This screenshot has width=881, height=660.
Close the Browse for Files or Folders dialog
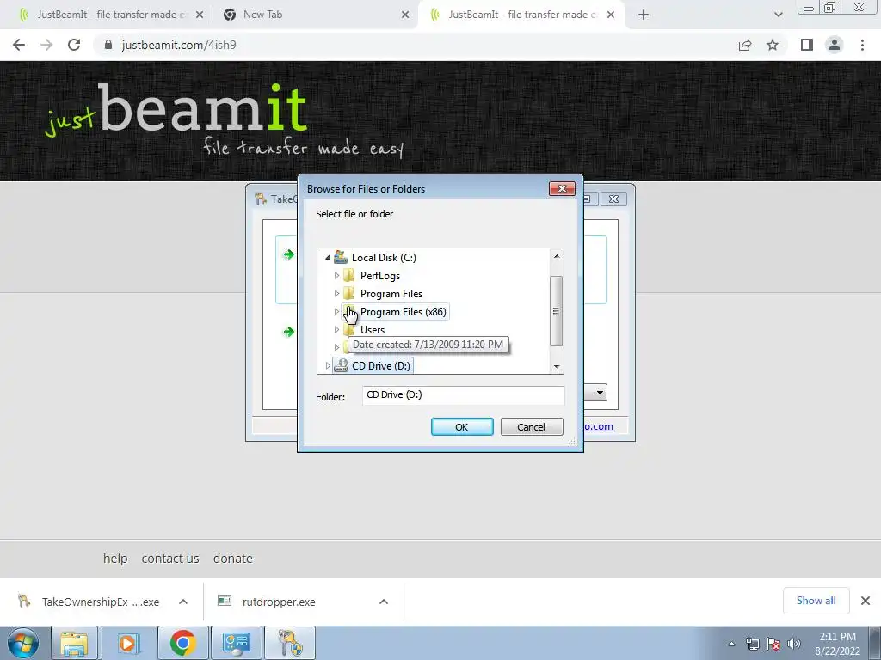pos(562,188)
